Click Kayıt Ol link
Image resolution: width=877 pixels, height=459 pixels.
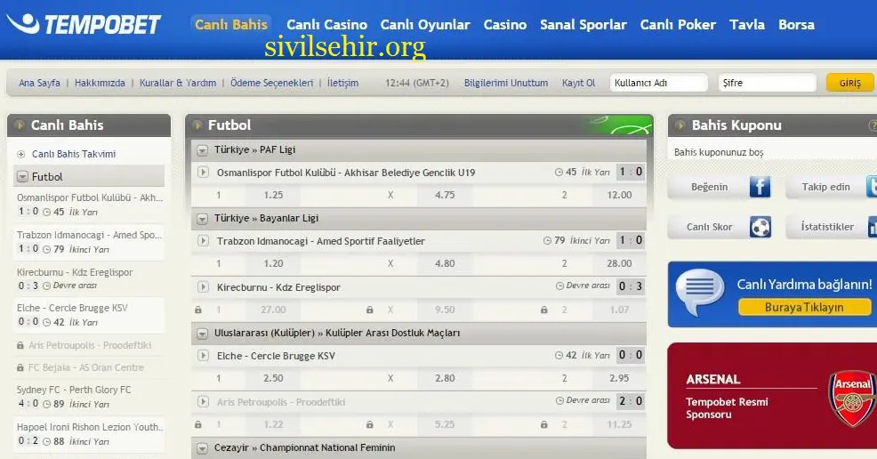coord(578,83)
